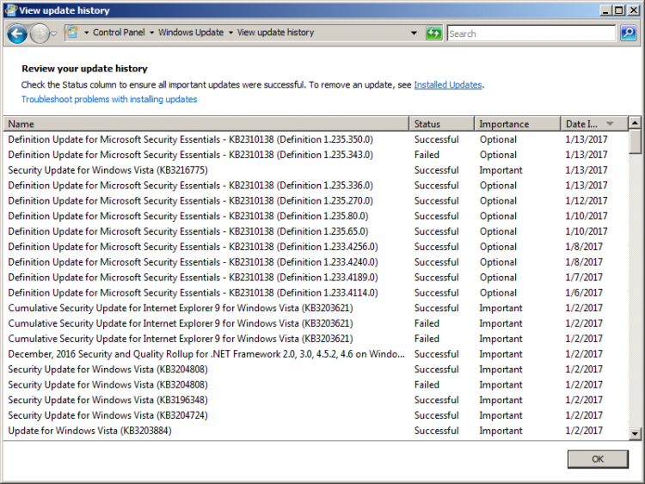
Task: Focus the Search input box
Action: 531,34
